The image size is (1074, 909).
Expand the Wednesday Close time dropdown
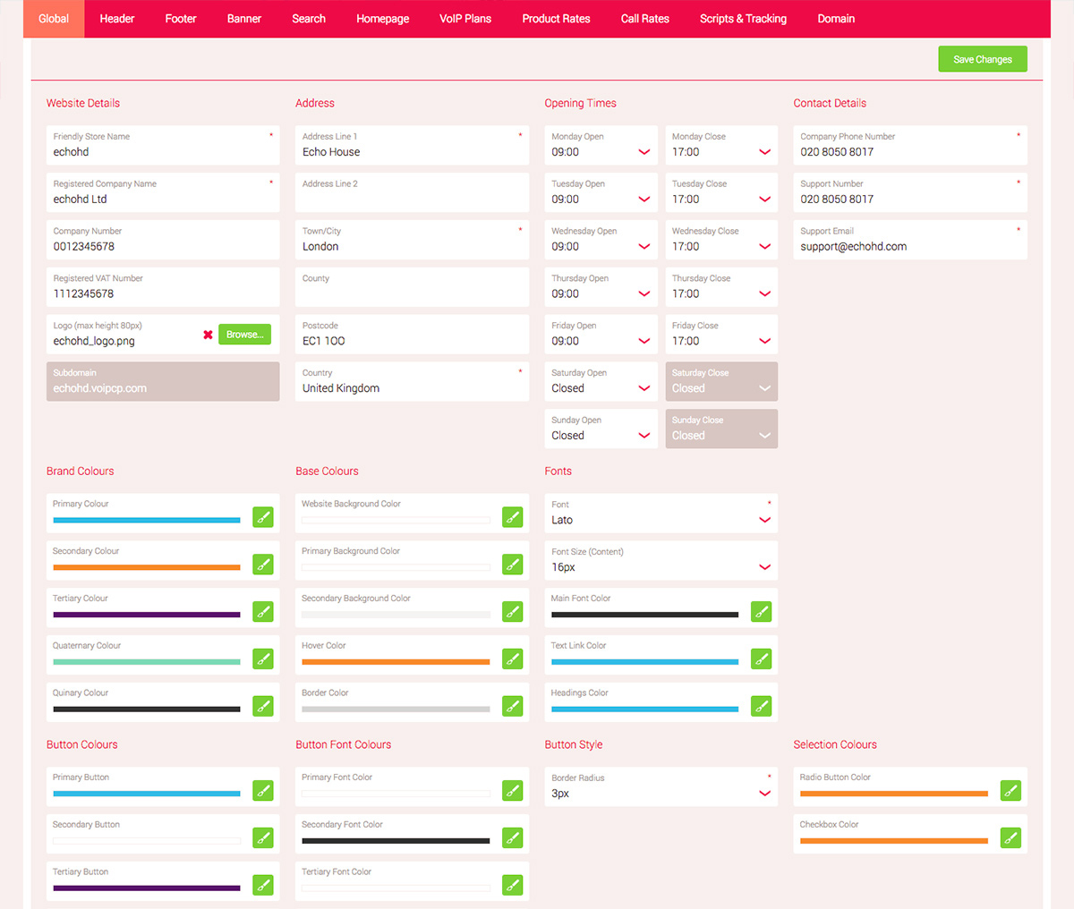click(x=721, y=240)
